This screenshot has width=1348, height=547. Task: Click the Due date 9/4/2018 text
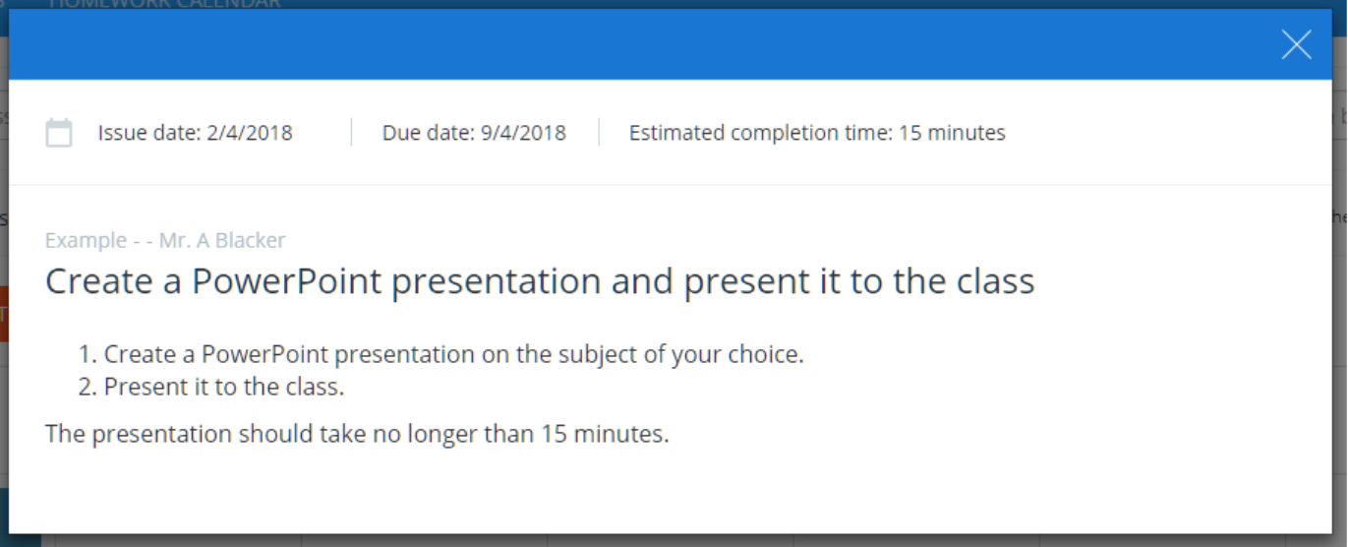474,133
